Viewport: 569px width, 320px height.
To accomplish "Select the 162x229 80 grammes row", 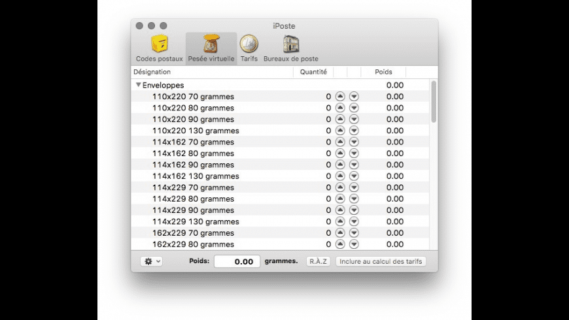I will (x=280, y=244).
